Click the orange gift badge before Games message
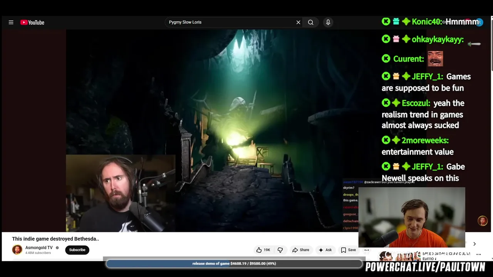Viewport: 493px width, 277px height. (396, 76)
